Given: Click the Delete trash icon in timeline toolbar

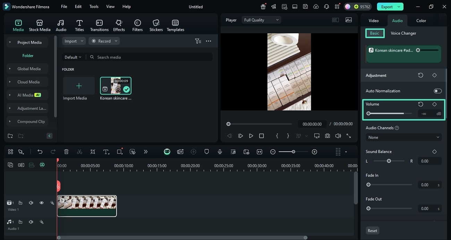Looking at the screenshot, I should tap(66, 152).
